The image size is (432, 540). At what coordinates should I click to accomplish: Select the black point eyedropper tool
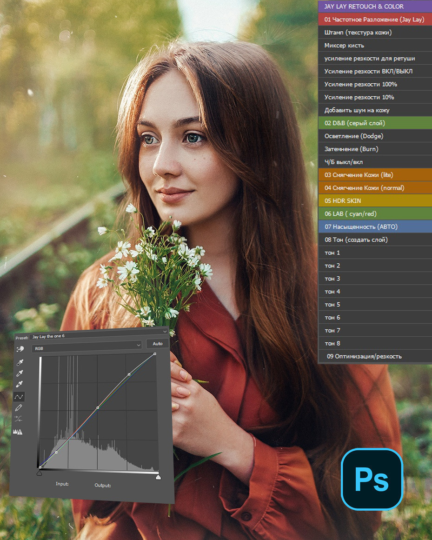[20, 362]
